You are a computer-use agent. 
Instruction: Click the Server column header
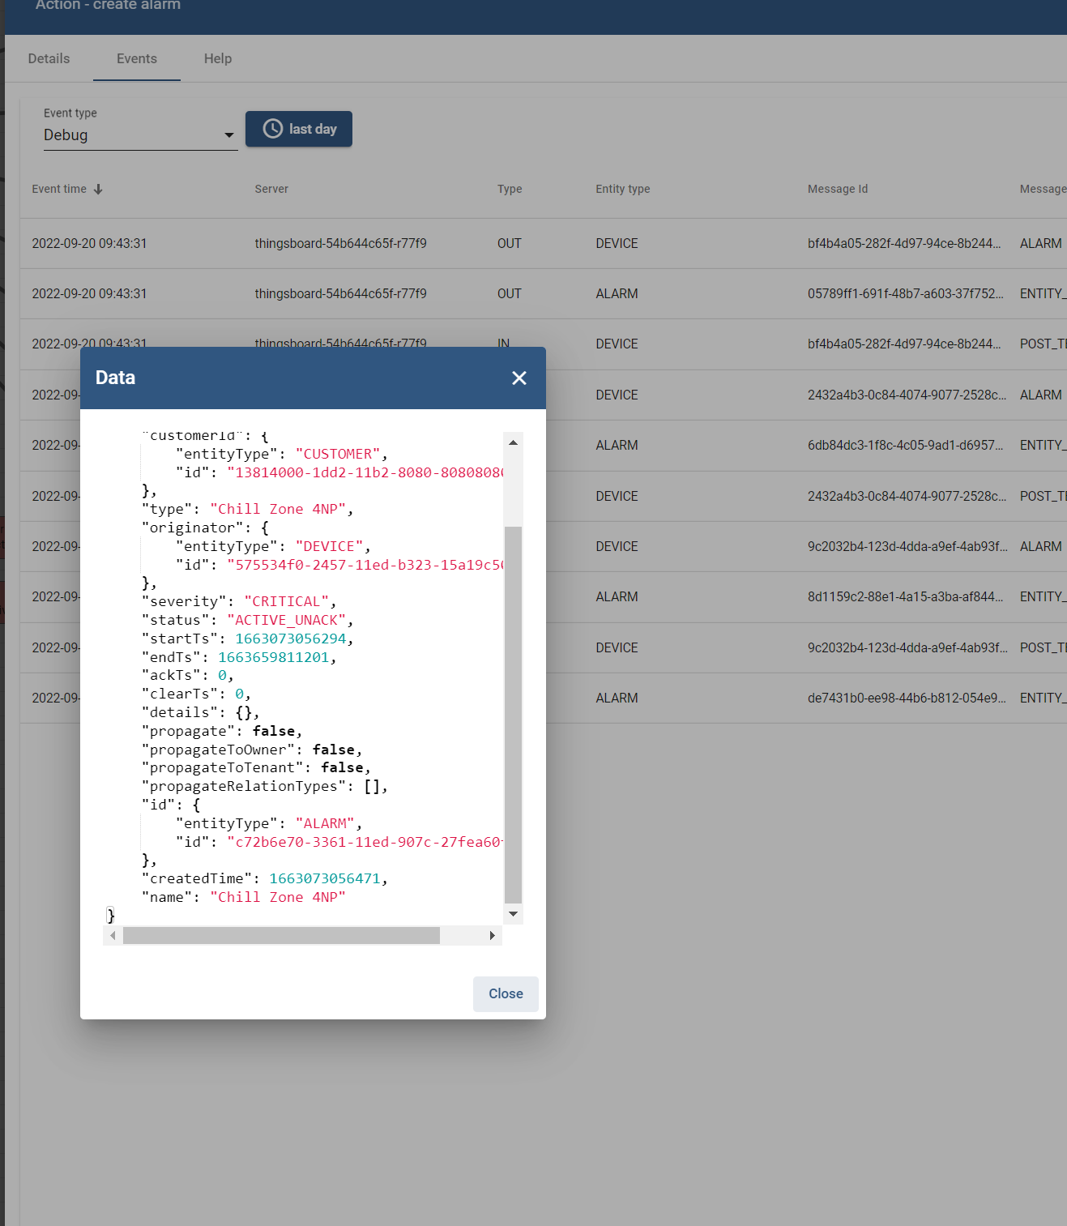tap(271, 189)
